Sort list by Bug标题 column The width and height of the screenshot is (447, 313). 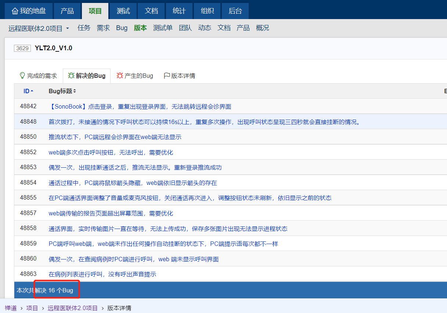(62, 91)
